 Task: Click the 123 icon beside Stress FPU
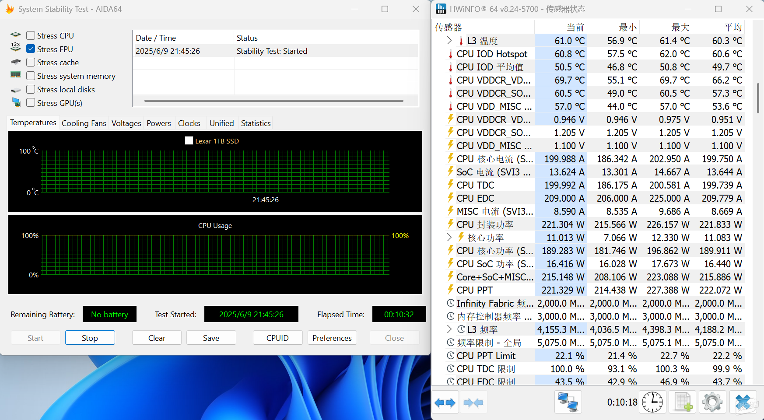pos(16,48)
